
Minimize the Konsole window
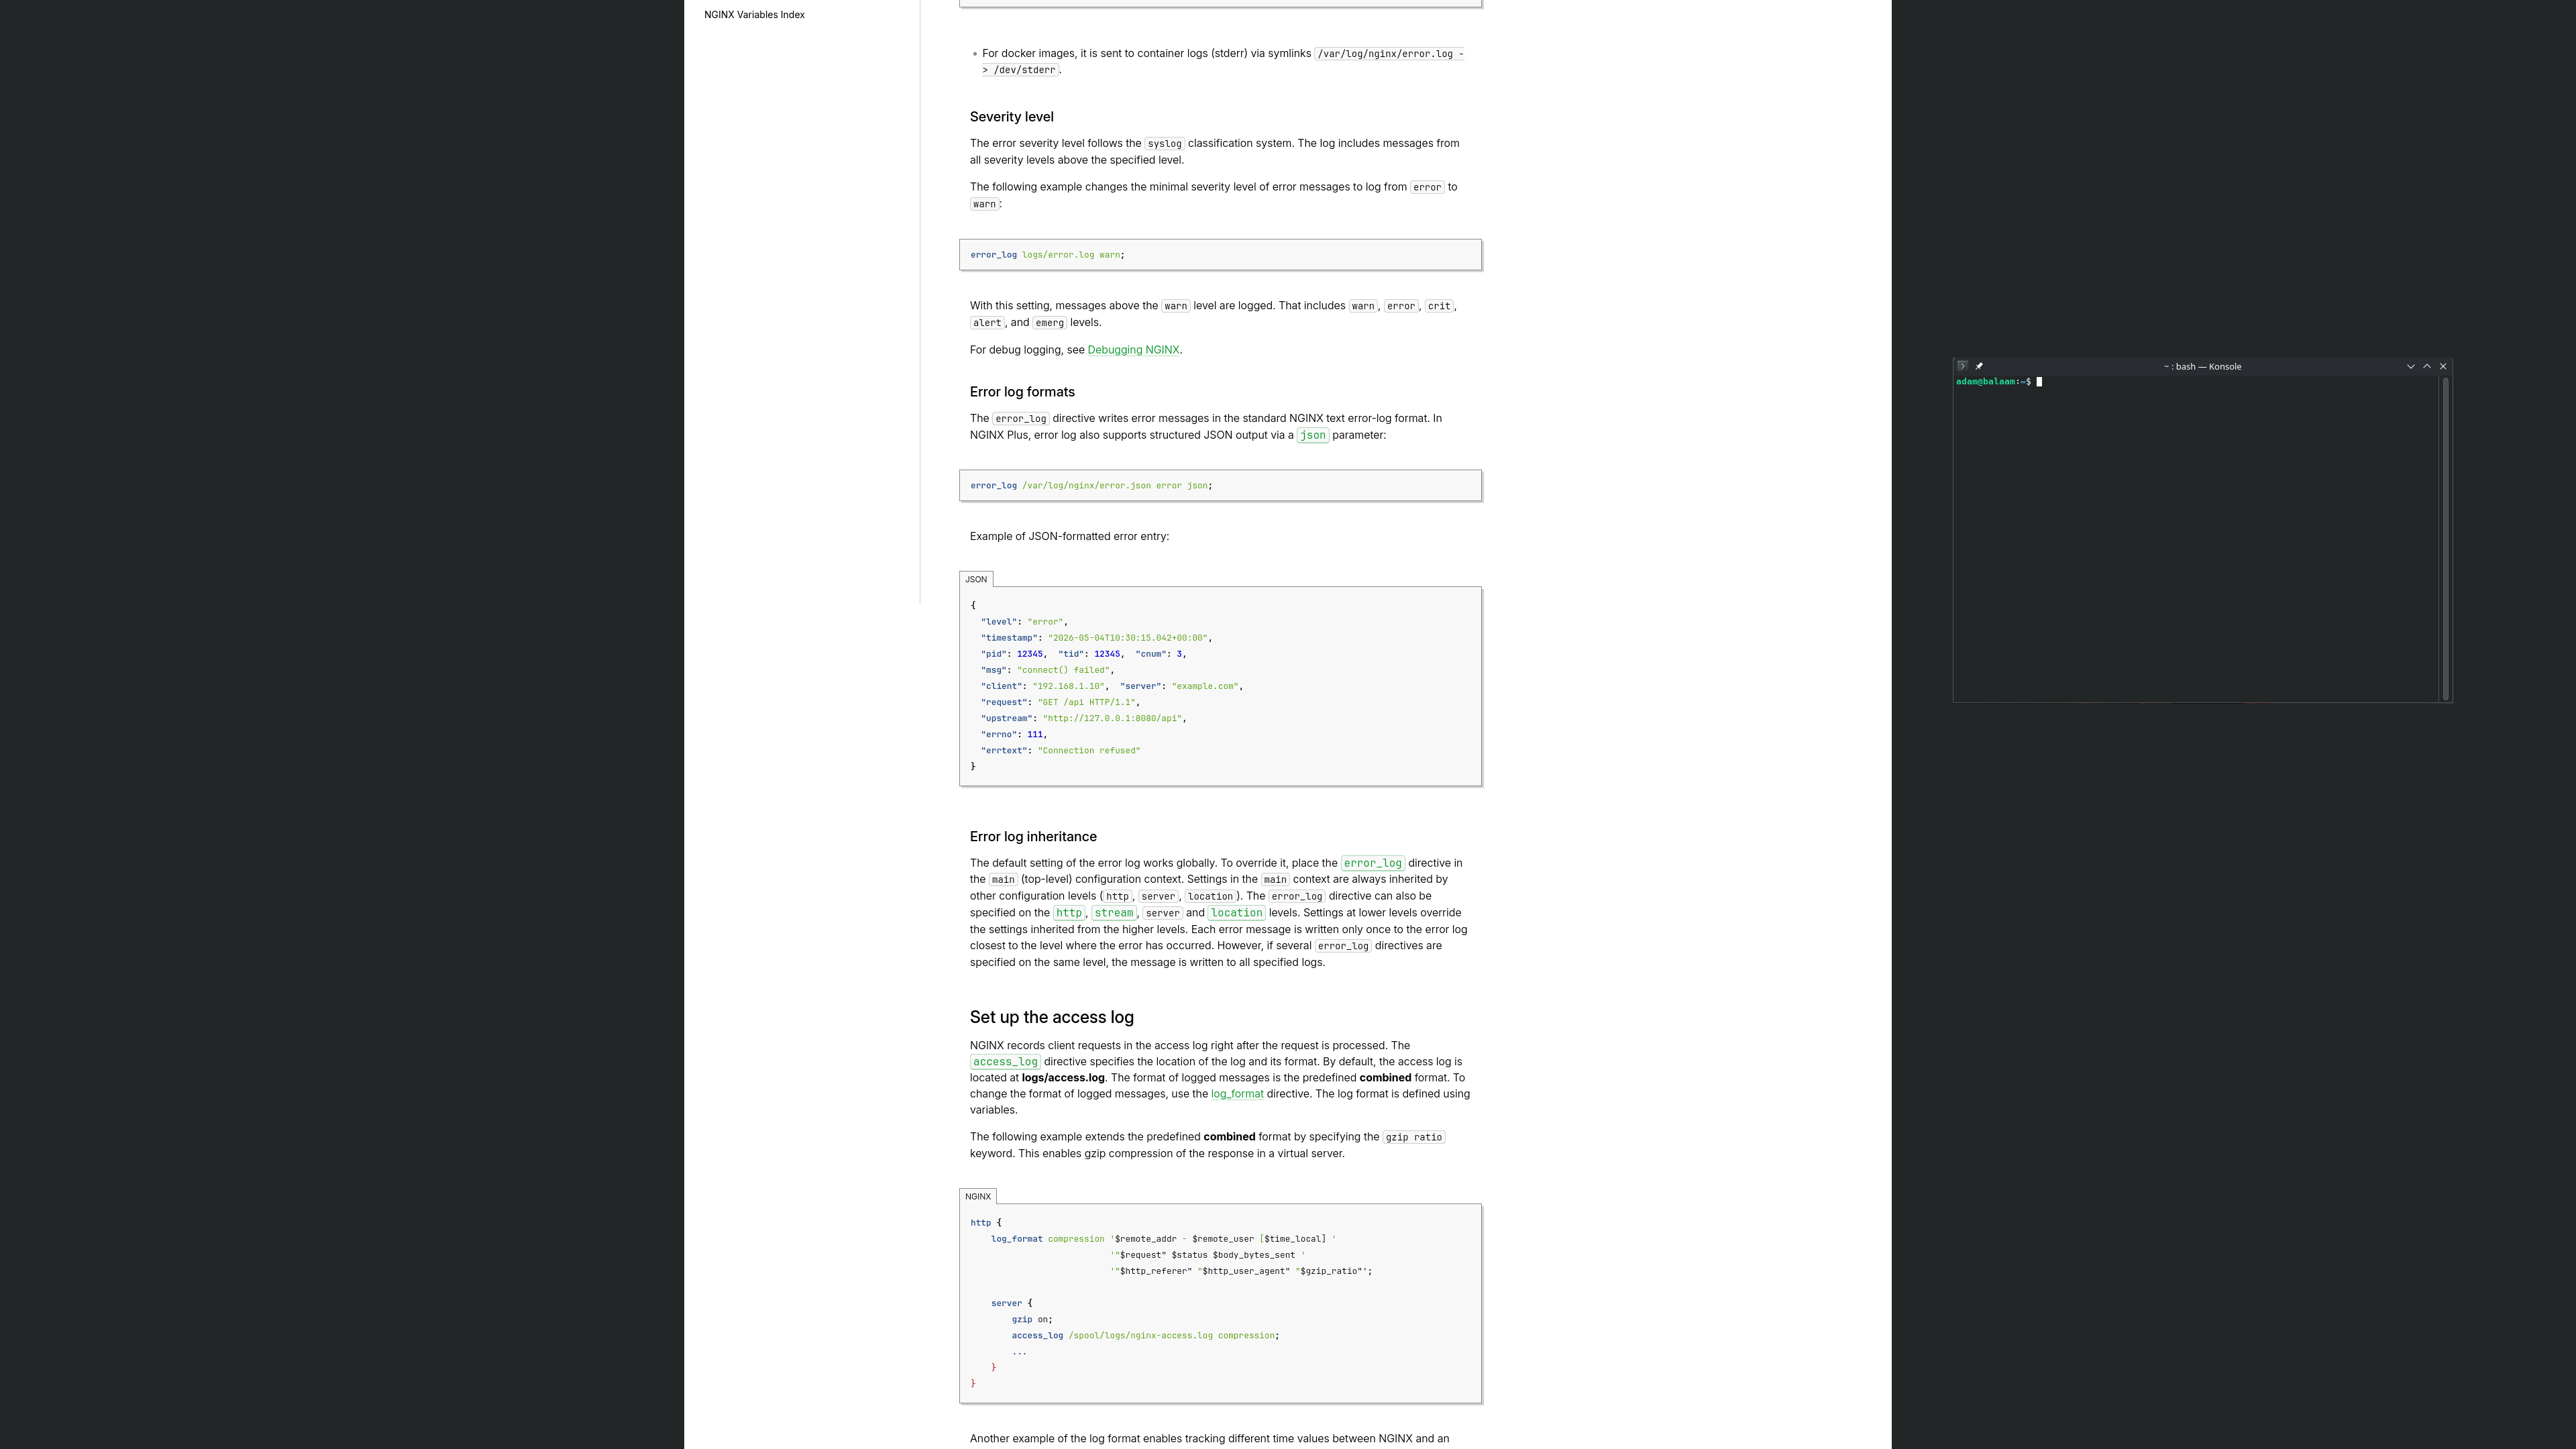coord(2410,366)
